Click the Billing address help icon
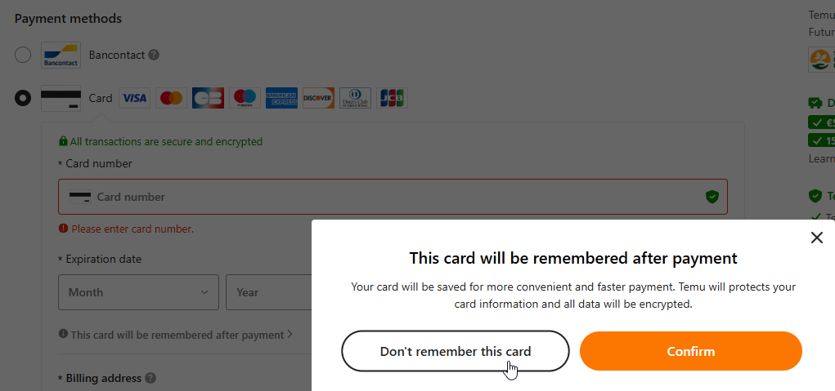The image size is (835, 391). (x=150, y=378)
